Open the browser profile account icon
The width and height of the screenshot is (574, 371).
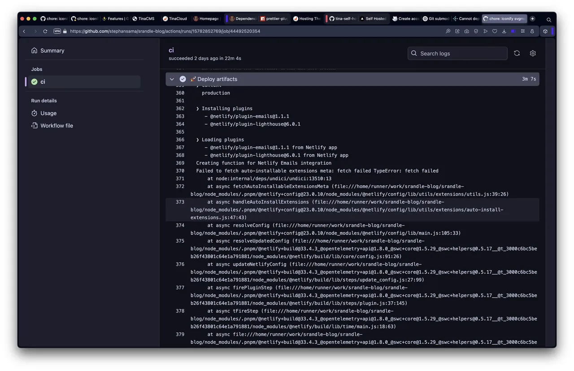point(532,31)
